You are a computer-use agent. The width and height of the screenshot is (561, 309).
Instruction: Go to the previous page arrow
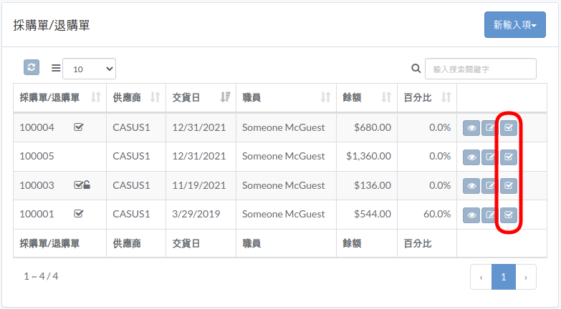[481, 277]
